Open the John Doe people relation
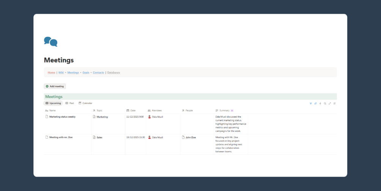Viewport: 381px width, 191px height. point(191,137)
